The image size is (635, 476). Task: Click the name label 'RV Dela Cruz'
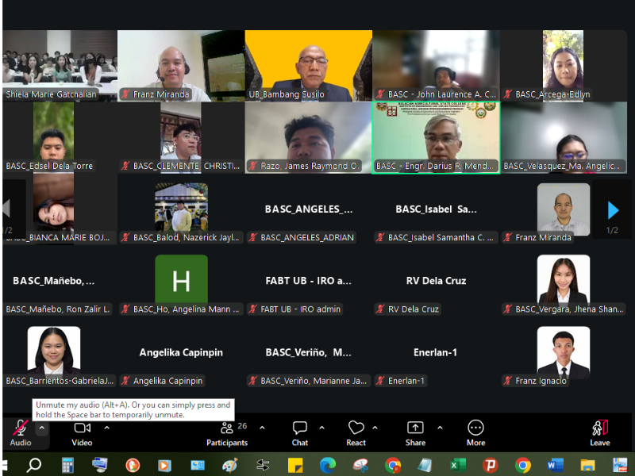pyautogui.click(x=413, y=309)
